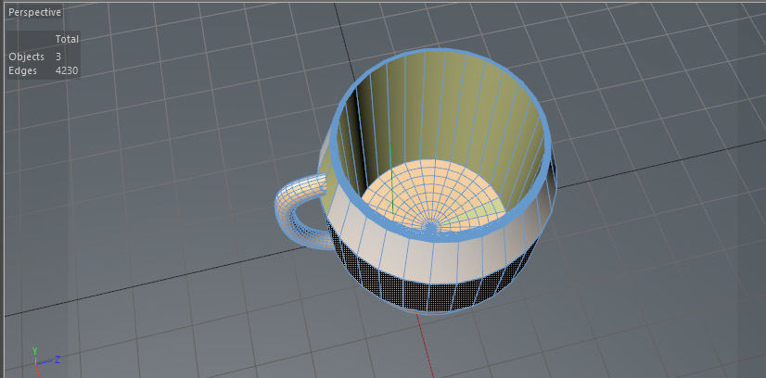Click the Perspective viewport label

tap(34, 13)
